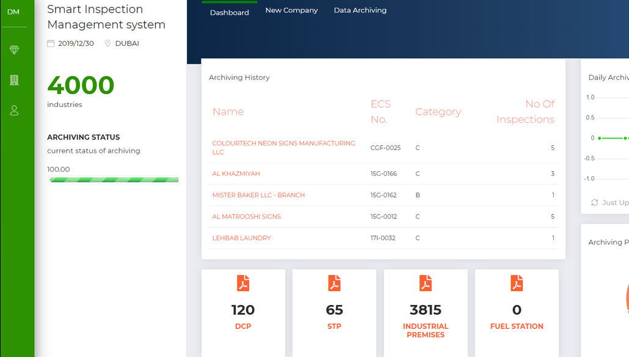The height and width of the screenshot is (357, 629).
Task: Open the AL MATROOSHI SIGNS link
Action: coord(246,216)
